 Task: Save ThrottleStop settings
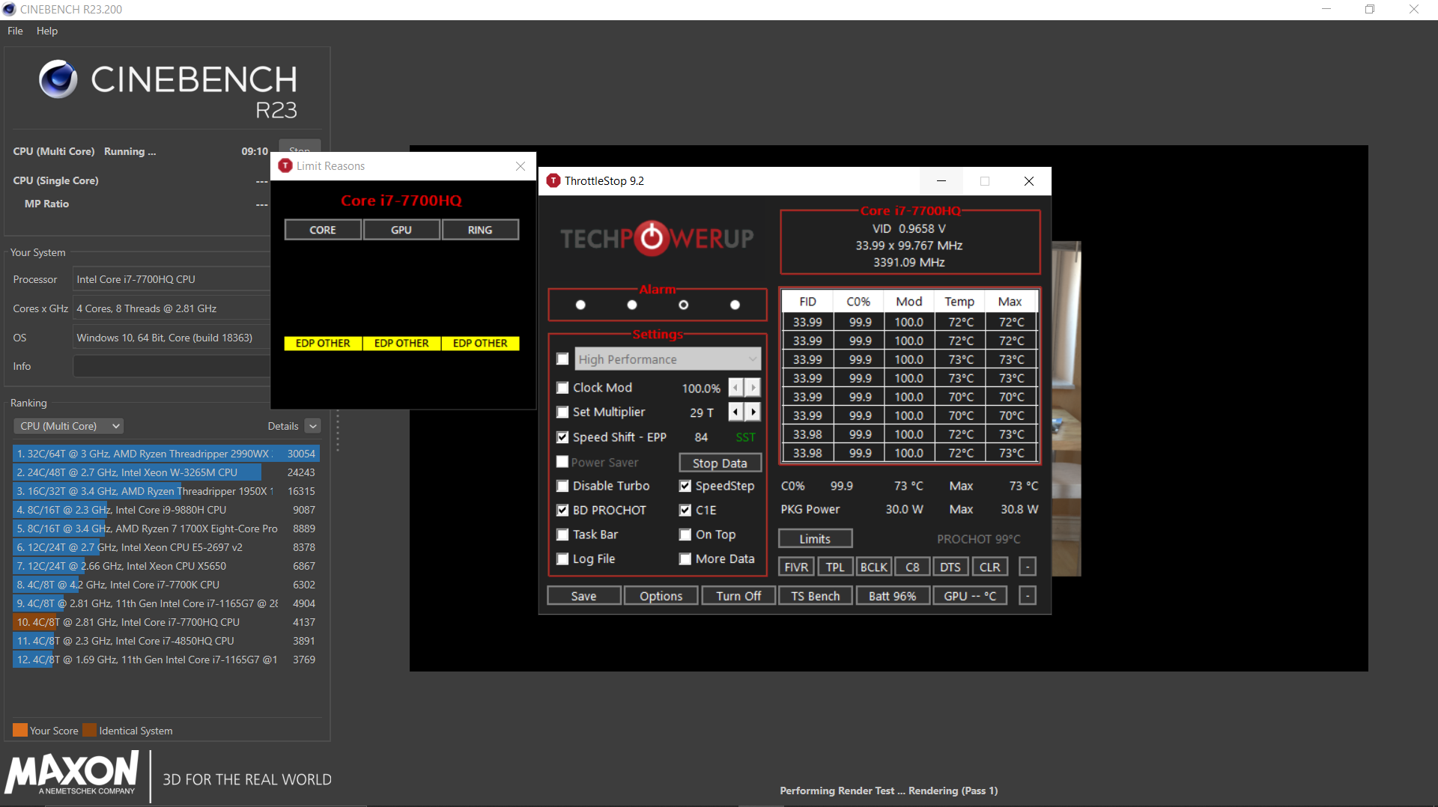(x=584, y=596)
